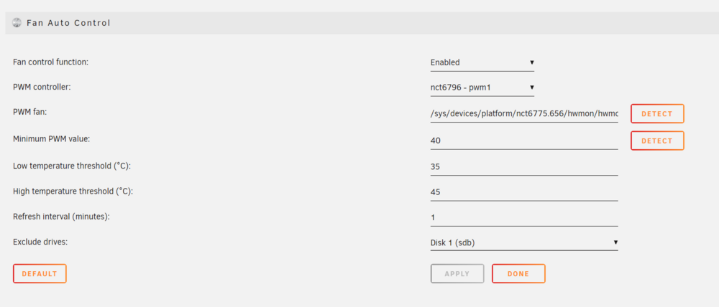Click the 'High temperature threshold (°C):' label
This screenshot has width=719, height=307.
click(x=73, y=192)
